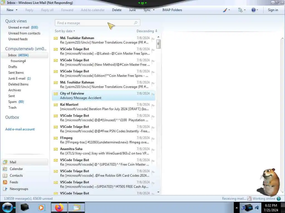Click Add e-mail account link
Screen dimensions: 285x213
pos(20,129)
